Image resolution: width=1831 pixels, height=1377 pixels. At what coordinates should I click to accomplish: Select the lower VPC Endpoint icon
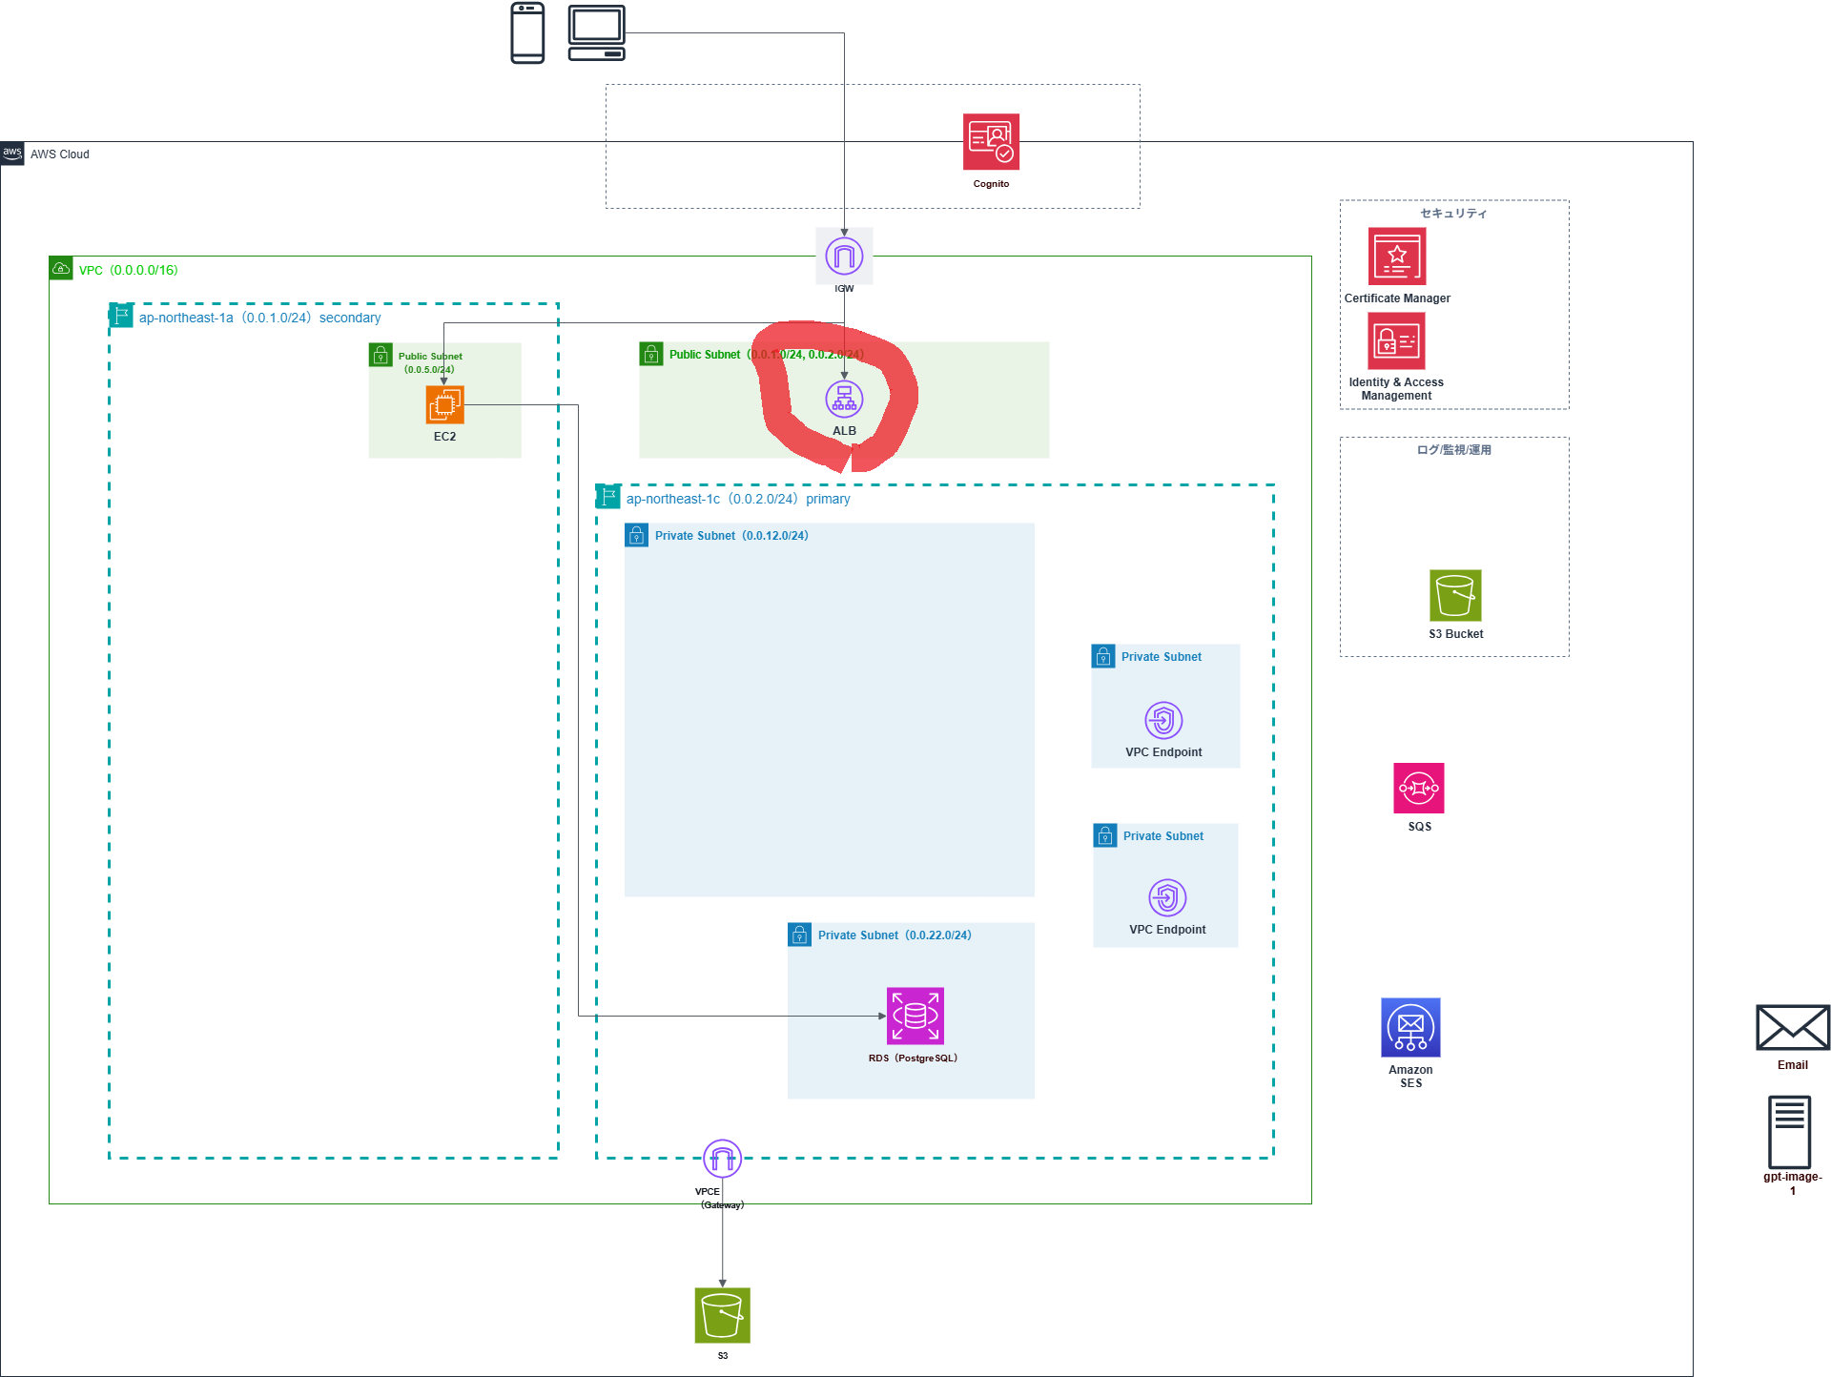point(1167,897)
